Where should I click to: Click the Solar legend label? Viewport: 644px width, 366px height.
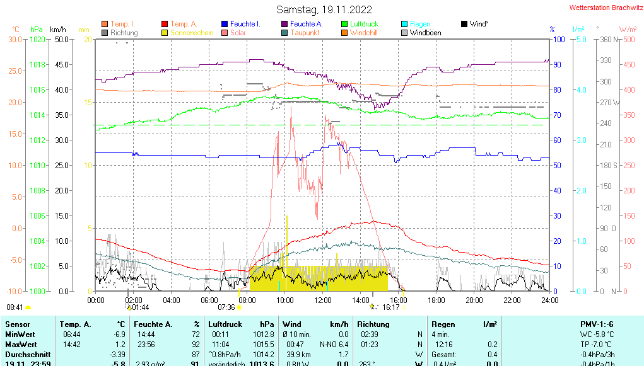click(x=238, y=33)
